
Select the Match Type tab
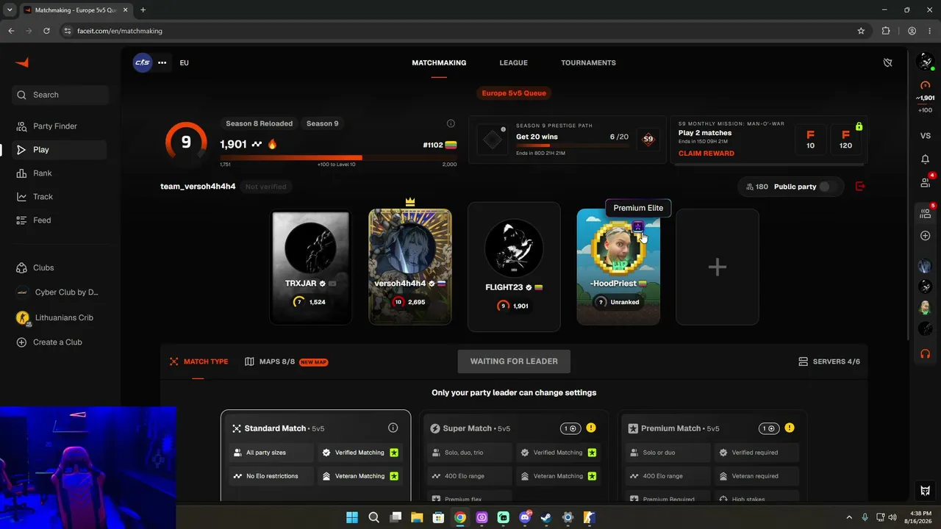198,361
